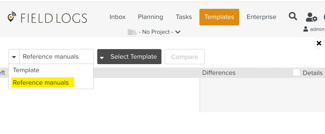Click the Differences column header
The height and width of the screenshot is (134, 325).
[x=219, y=73]
